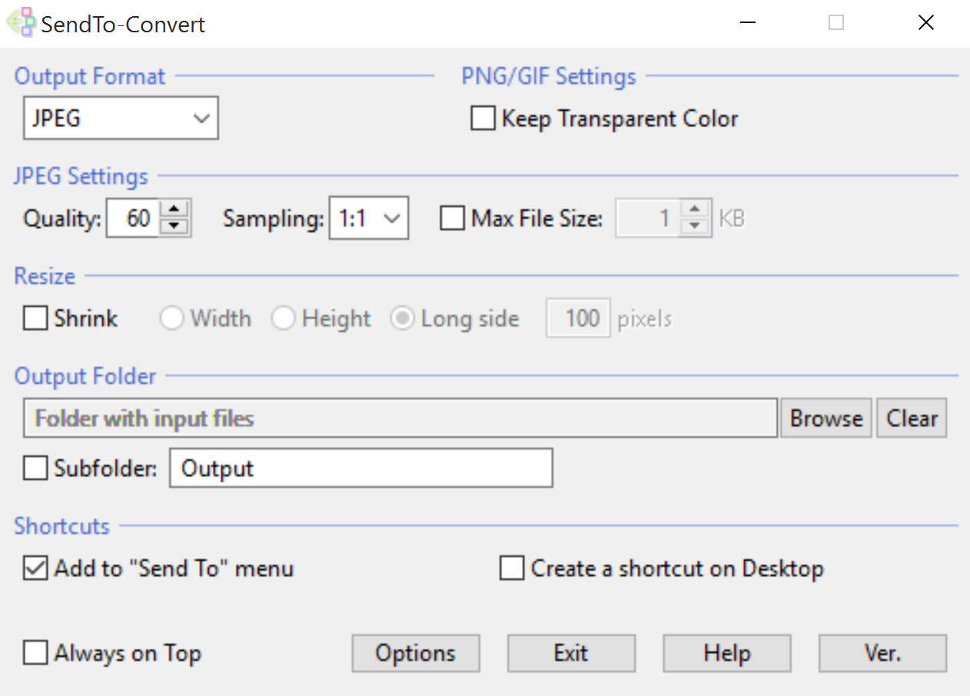Click the Ver. button
Screen dimensions: 970x696
click(882, 653)
